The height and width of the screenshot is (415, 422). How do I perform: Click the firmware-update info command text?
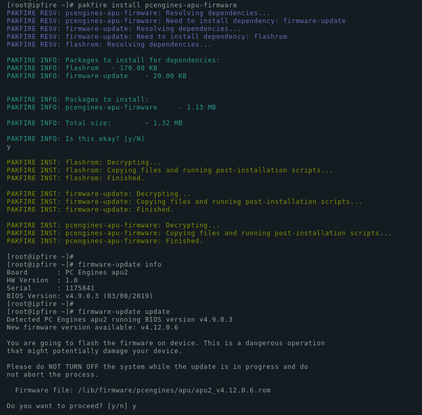tap(120, 265)
